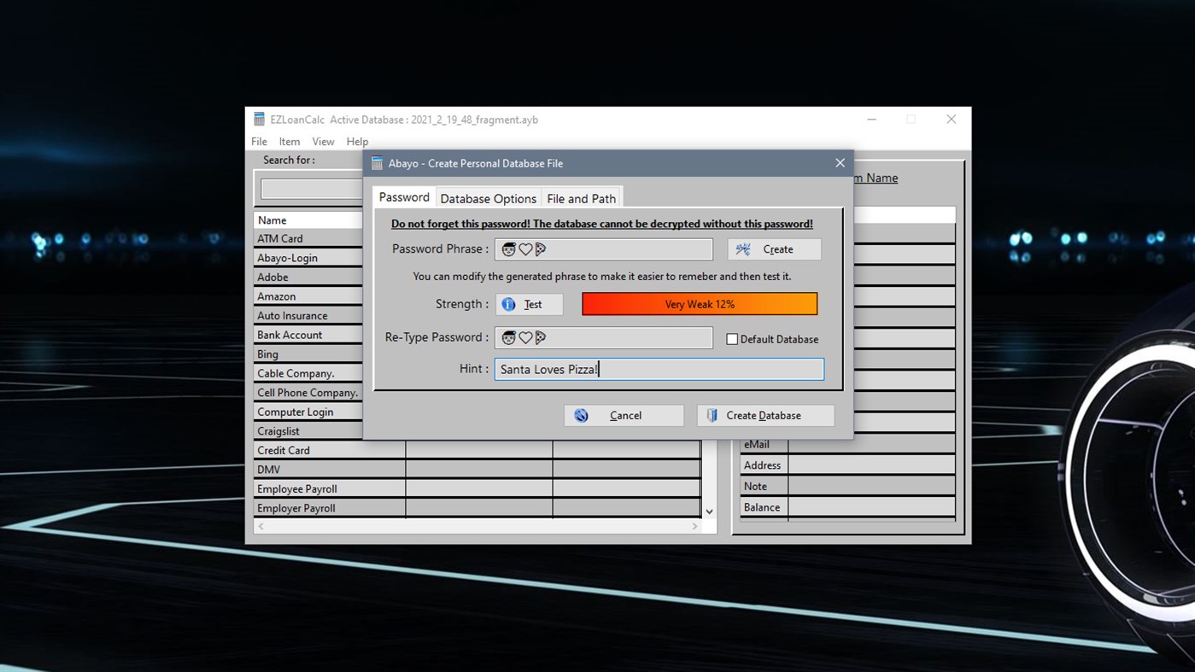Click the EZLoanCalc calculator icon in the titlebar
This screenshot has height=672, width=1195.
point(259,119)
